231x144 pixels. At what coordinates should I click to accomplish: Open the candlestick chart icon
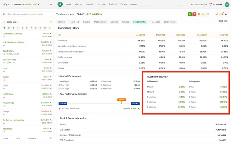pyautogui.click(x=222, y=14)
